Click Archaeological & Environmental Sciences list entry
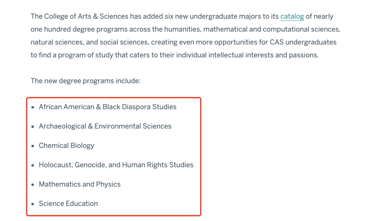The width and height of the screenshot is (378, 221). point(105,126)
